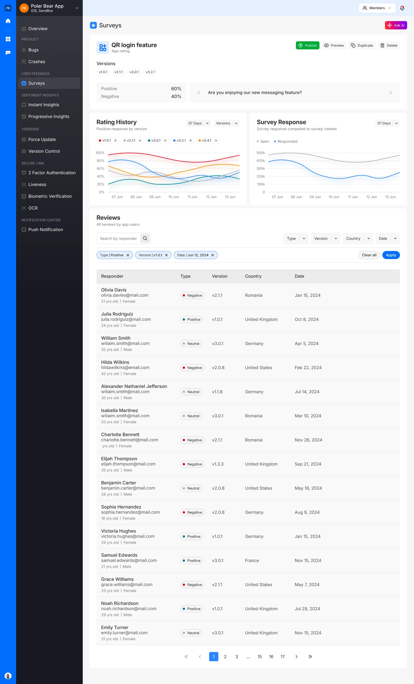Go to next survey question arrow
The width and height of the screenshot is (414, 684).
click(390, 92)
